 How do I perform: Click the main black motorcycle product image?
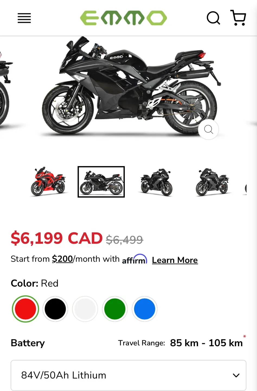[x=131, y=86]
